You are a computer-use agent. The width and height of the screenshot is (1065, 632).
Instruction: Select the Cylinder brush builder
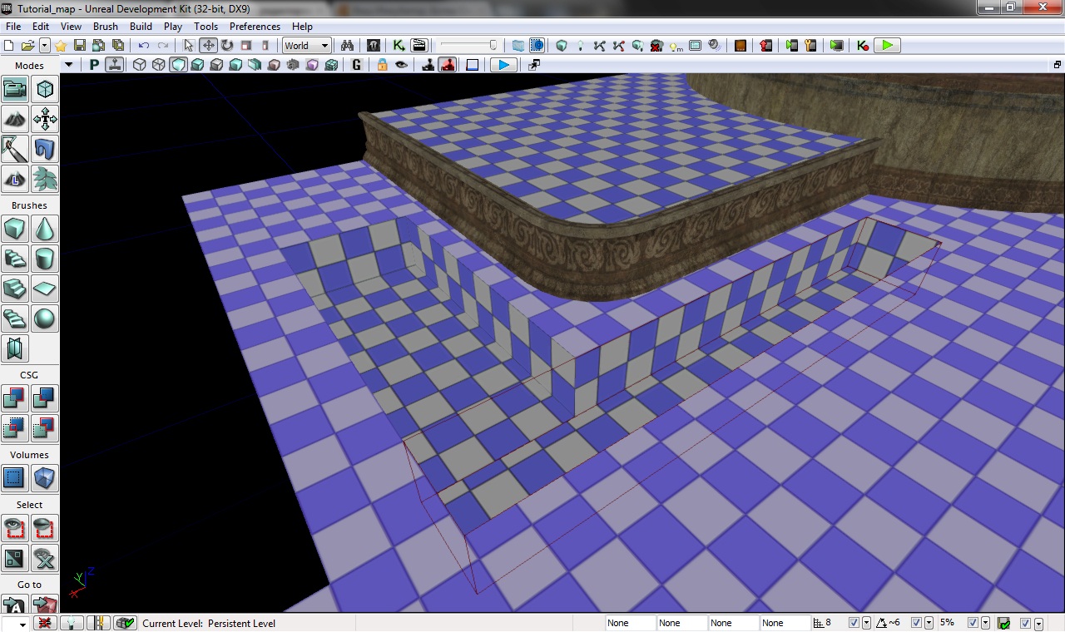(44, 259)
